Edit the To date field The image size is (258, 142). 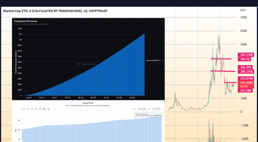click(x=156, y=109)
